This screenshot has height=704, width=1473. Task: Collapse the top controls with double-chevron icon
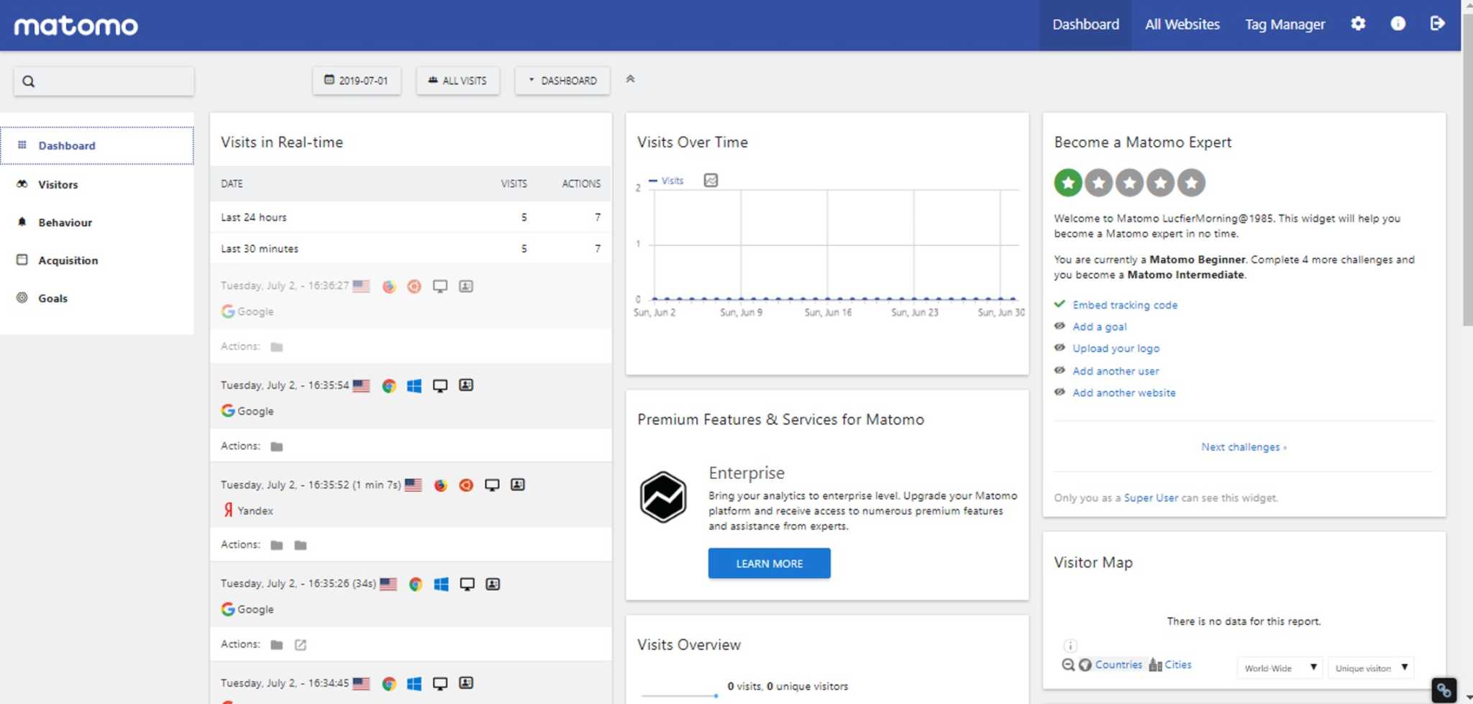(x=630, y=79)
